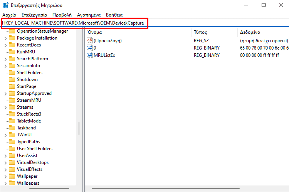Select the (Προεπιλογή) value name
The width and height of the screenshot is (289, 192).
coord(108,41)
